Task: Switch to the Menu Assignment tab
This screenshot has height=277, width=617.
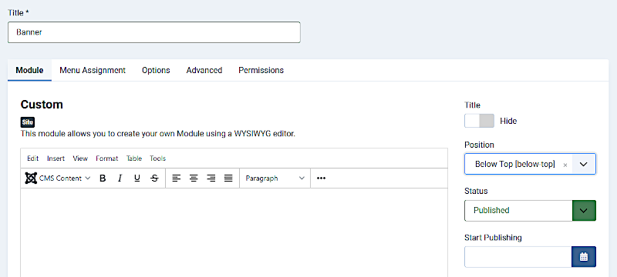Action: click(x=93, y=70)
